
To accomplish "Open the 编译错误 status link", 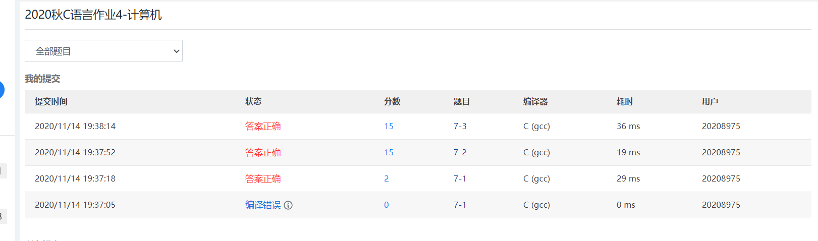I will (x=263, y=205).
